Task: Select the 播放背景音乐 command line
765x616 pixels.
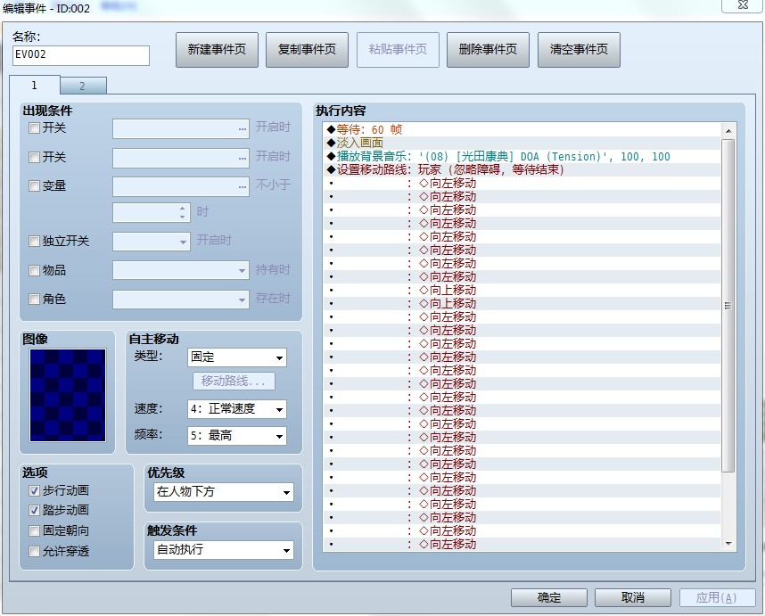Action: point(522,157)
